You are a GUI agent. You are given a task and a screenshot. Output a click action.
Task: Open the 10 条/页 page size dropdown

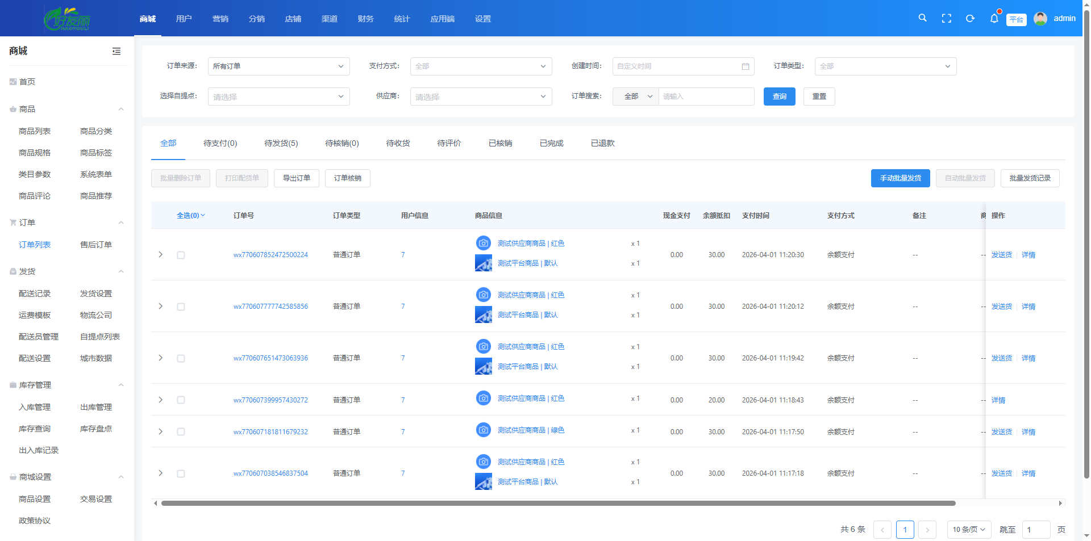[x=969, y=530]
